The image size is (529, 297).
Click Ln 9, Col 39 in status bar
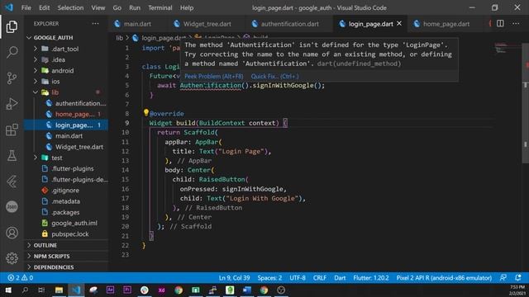pyautogui.click(x=234, y=278)
